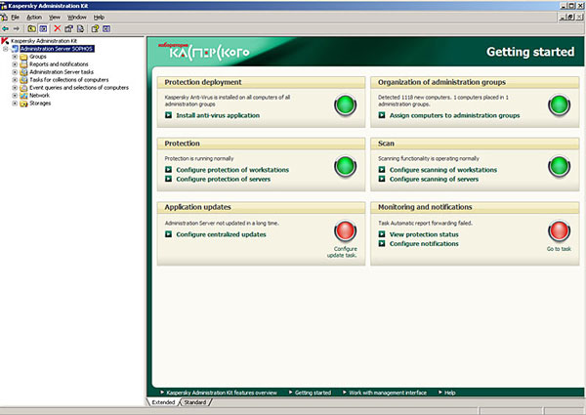Screen dimensions: 586x415
Task: Open View protection status link
Action: click(x=424, y=234)
